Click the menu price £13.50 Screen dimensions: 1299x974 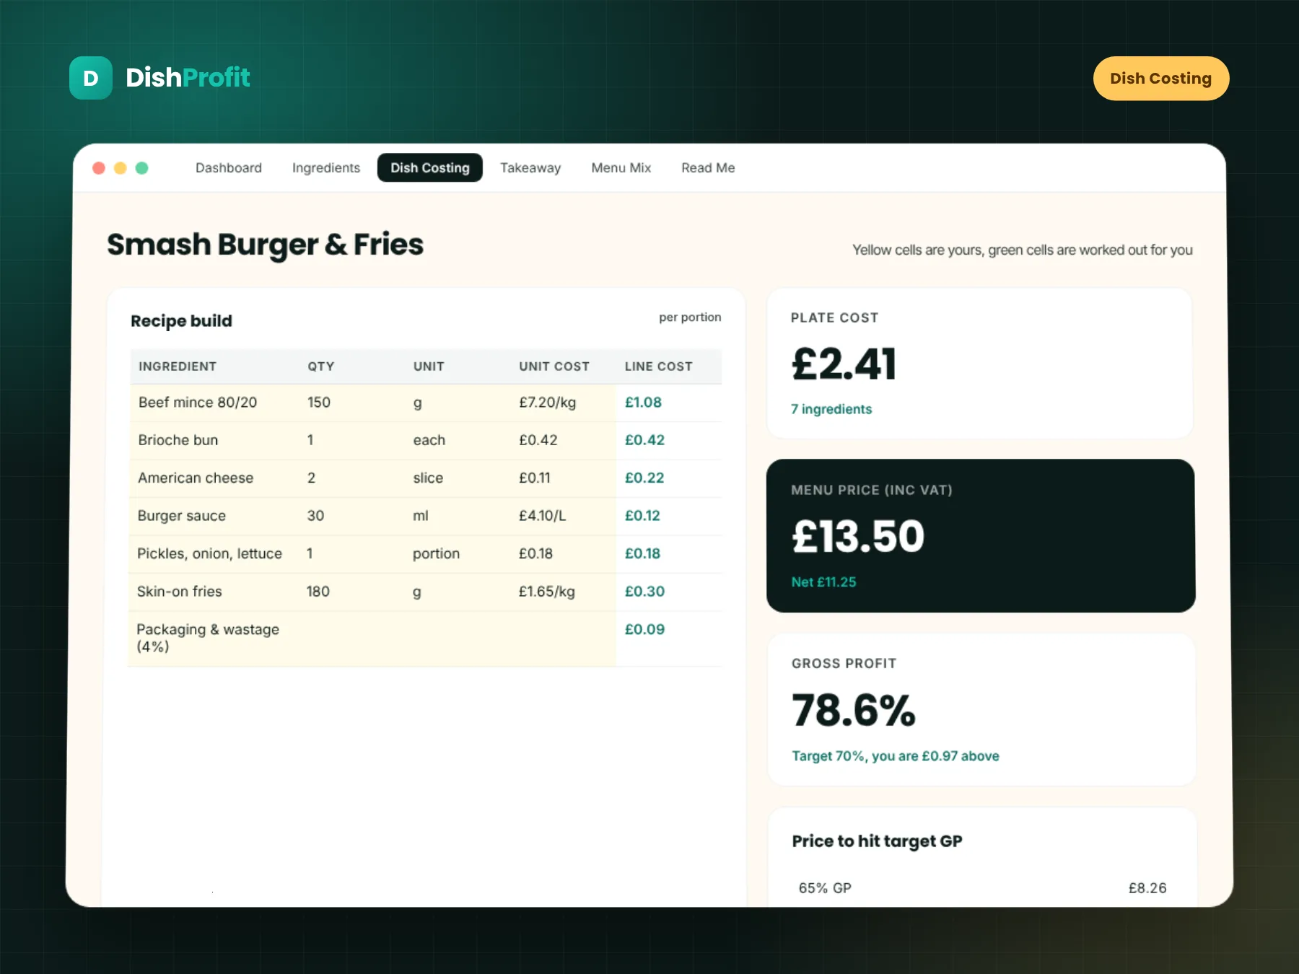pyautogui.click(x=858, y=536)
